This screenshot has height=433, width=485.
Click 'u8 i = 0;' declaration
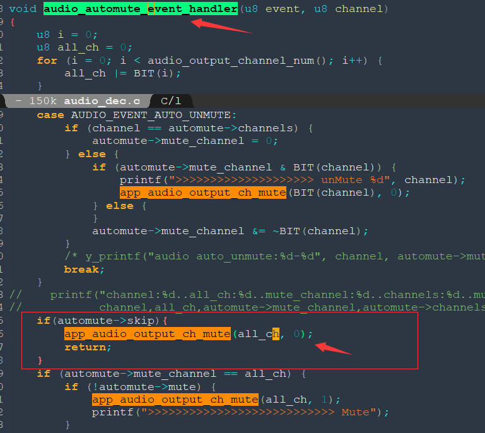(67, 35)
